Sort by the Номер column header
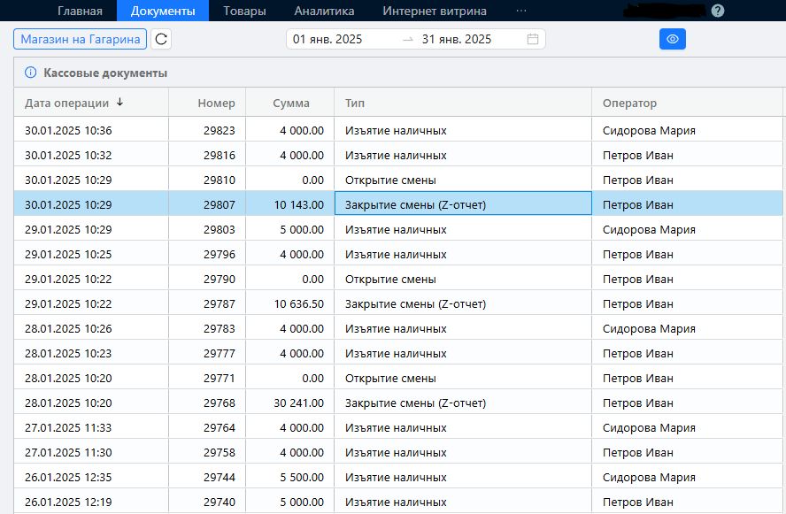 click(217, 103)
